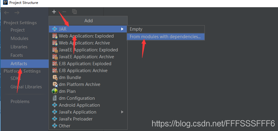Click the JavaFx Application diamond icon
The height and width of the screenshot is (131, 278).
click(x=55, y=112)
